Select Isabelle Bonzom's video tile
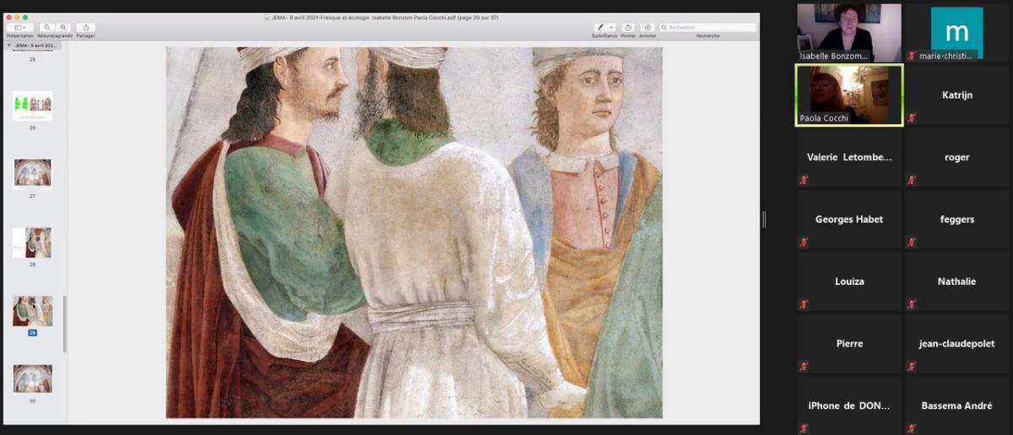 [x=849, y=32]
